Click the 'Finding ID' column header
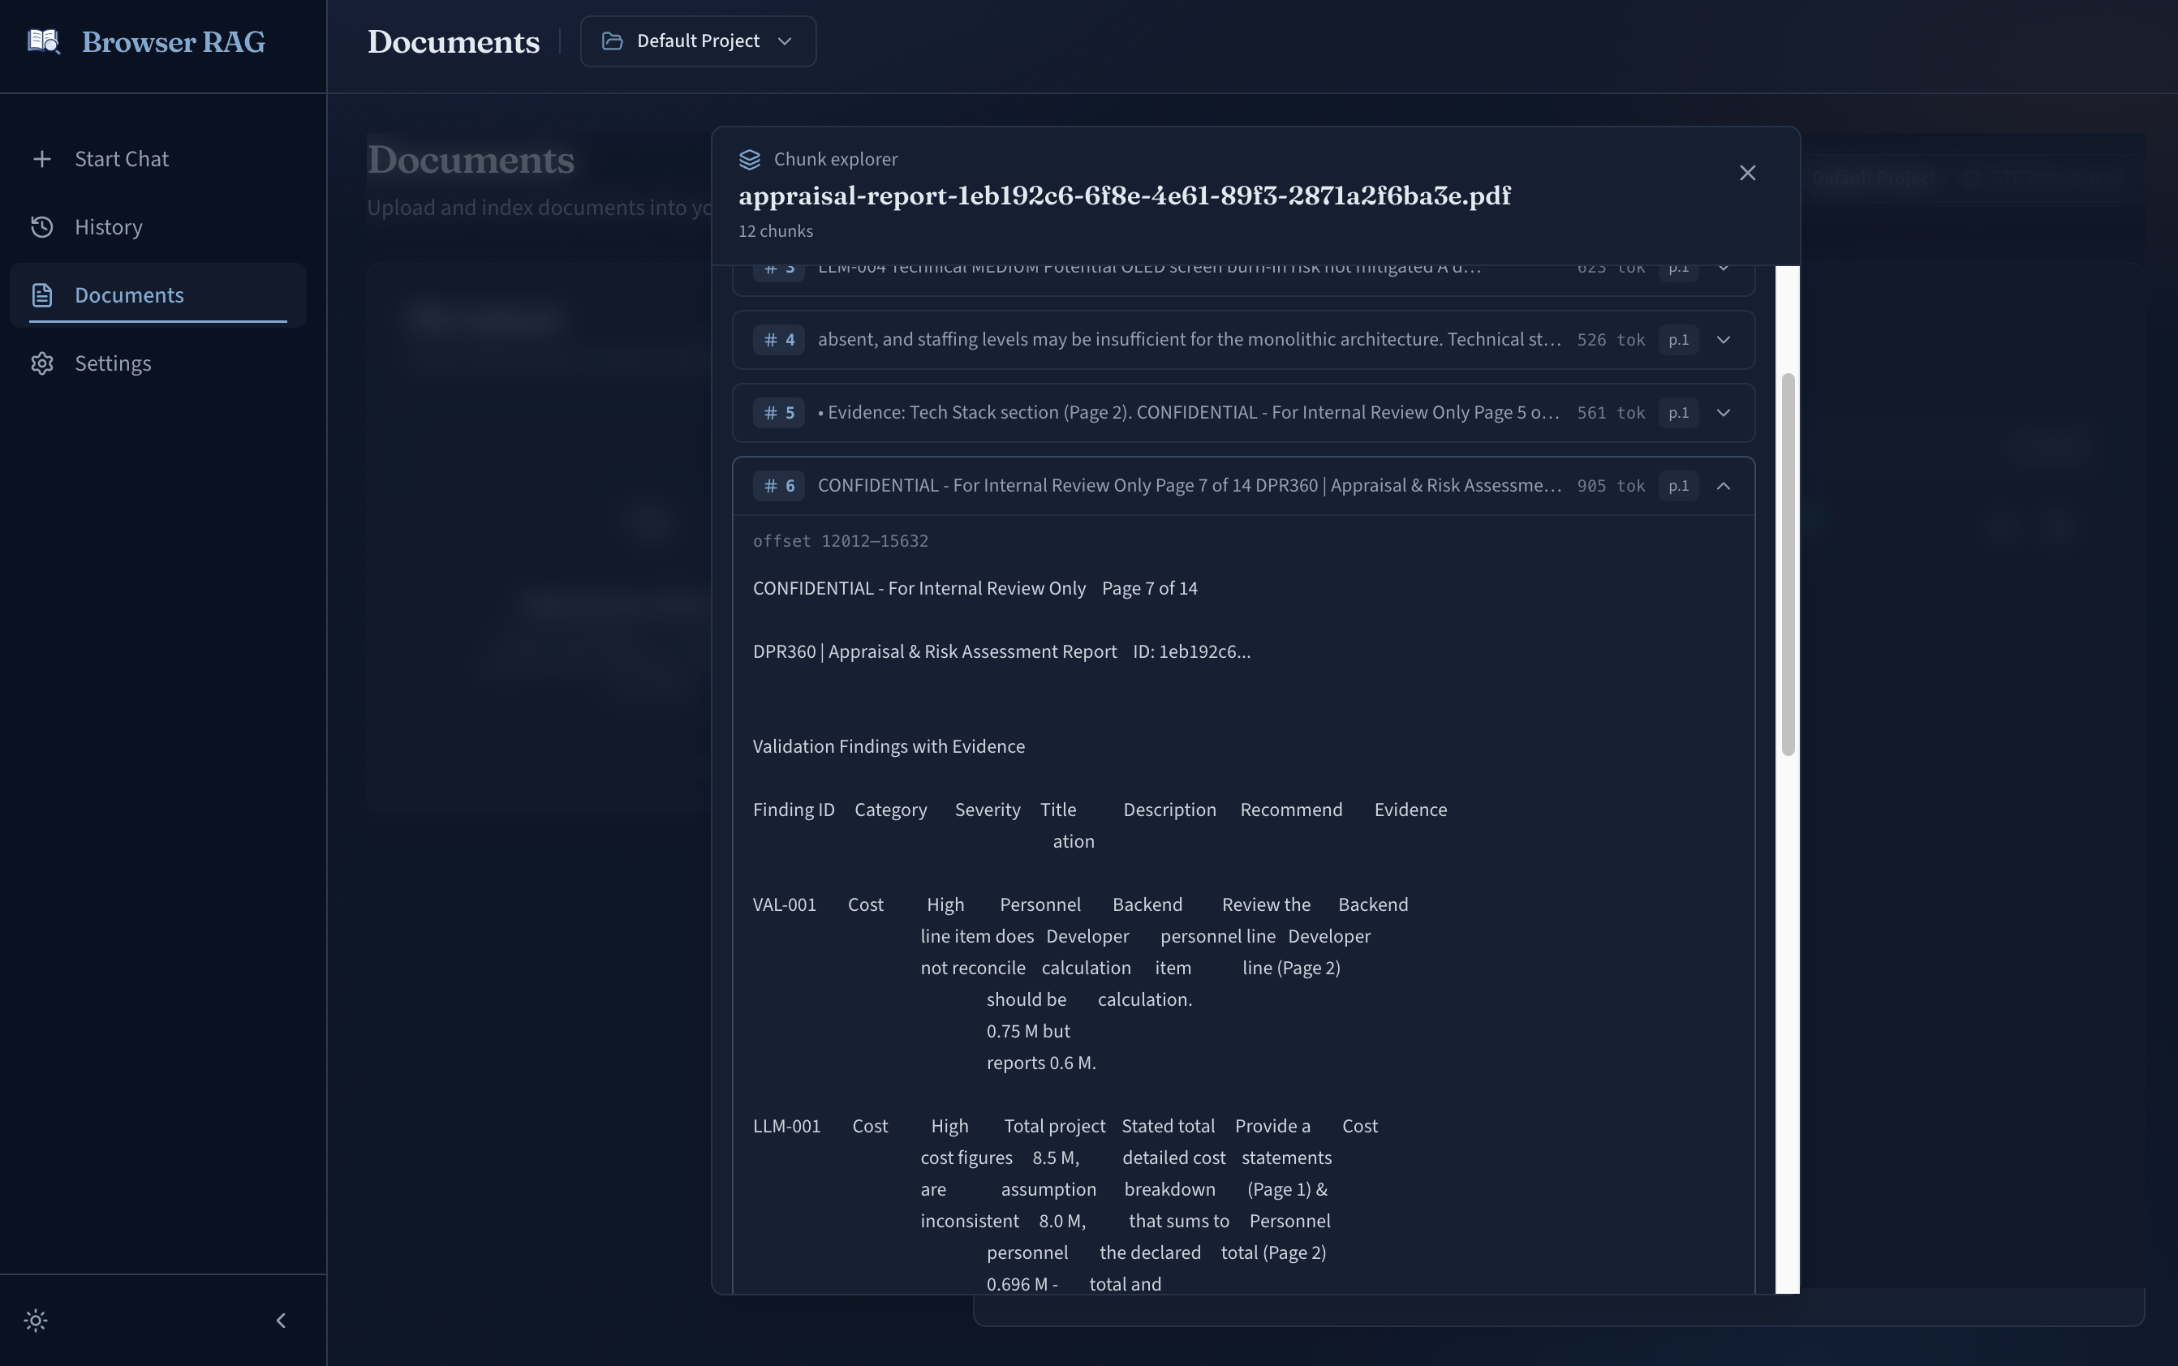The height and width of the screenshot is (1366, 2178). 794,810
